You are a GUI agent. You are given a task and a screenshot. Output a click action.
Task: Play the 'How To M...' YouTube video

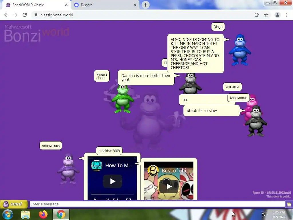pos(112,181)
